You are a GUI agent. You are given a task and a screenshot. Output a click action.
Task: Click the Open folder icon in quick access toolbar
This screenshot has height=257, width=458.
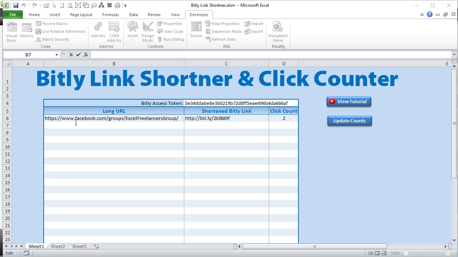coord(47,5)
